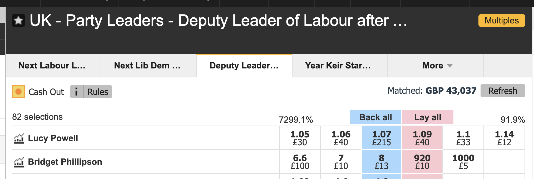
Task: Back Bridget Phillipson at odds 8
Action: point(382,162)
